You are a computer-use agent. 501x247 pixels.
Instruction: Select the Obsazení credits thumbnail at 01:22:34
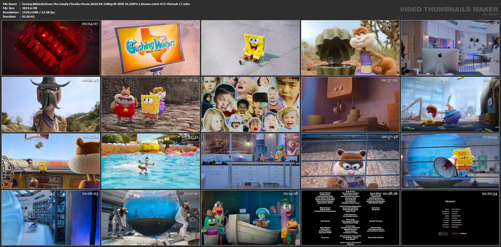point(450,218)
